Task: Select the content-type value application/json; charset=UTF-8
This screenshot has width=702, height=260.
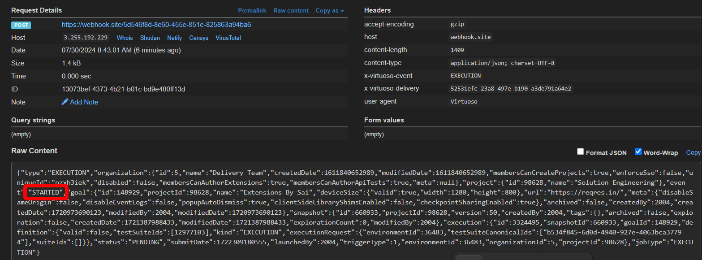Action: 503,63
